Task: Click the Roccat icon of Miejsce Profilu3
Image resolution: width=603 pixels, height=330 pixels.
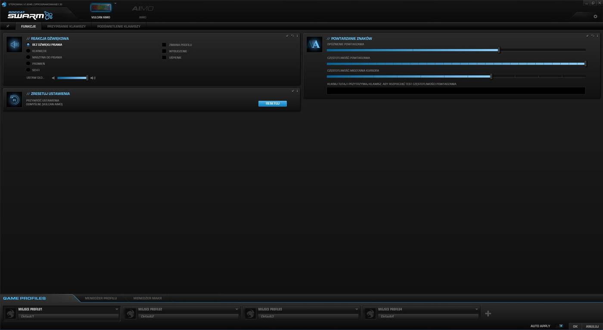Action: point(250,314)
